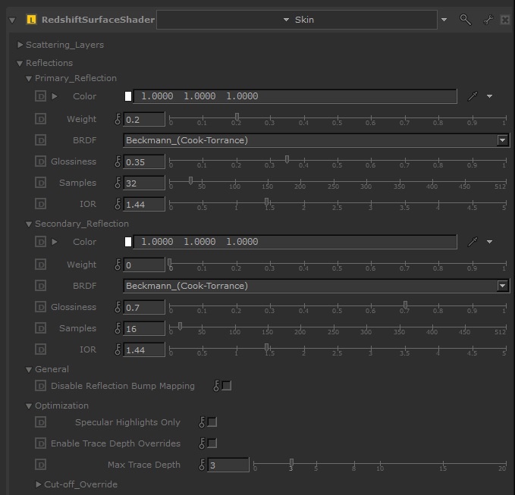This screenshot has width=515, height=495.
Task: Click the Secondary Weight value field 0
Action: point(144,265)
